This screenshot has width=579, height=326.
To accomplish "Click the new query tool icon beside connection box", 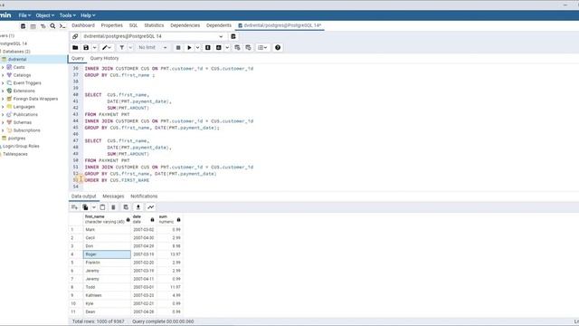I will pos(233,36).
